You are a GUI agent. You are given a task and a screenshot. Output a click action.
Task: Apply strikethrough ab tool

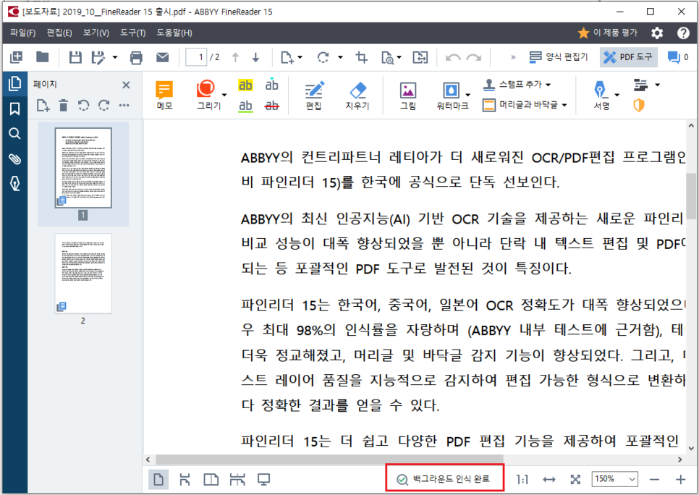272,106
